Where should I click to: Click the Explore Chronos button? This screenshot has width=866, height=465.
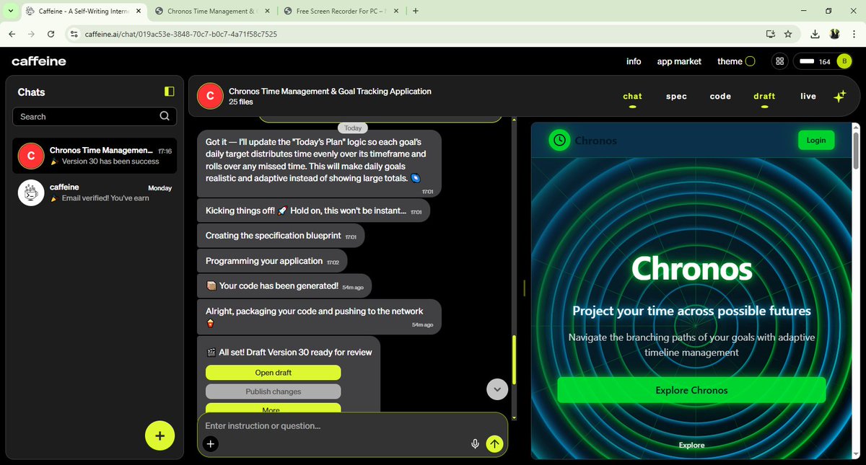[x=691, y=389]
